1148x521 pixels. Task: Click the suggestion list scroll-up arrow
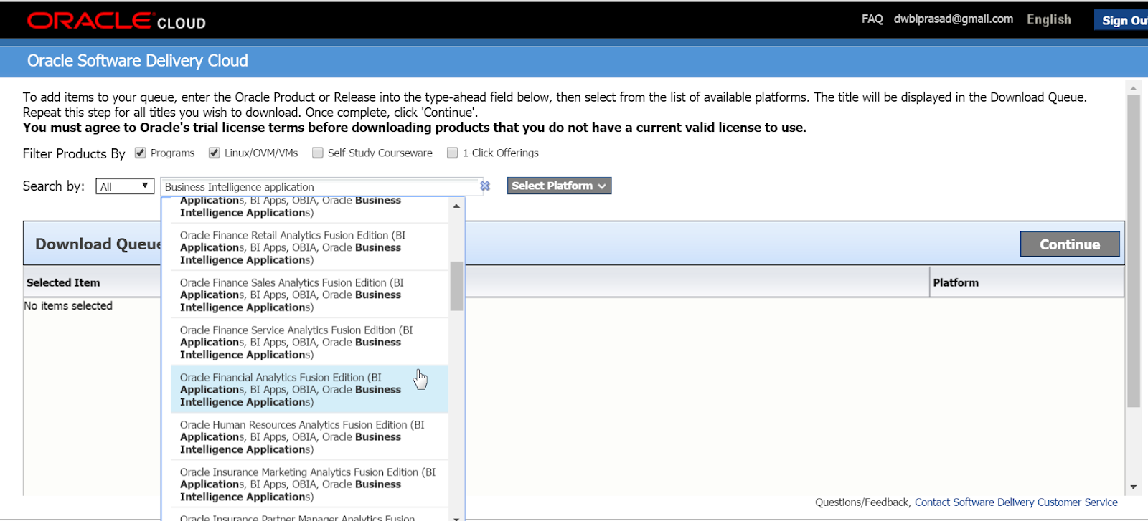pos(456,206)
